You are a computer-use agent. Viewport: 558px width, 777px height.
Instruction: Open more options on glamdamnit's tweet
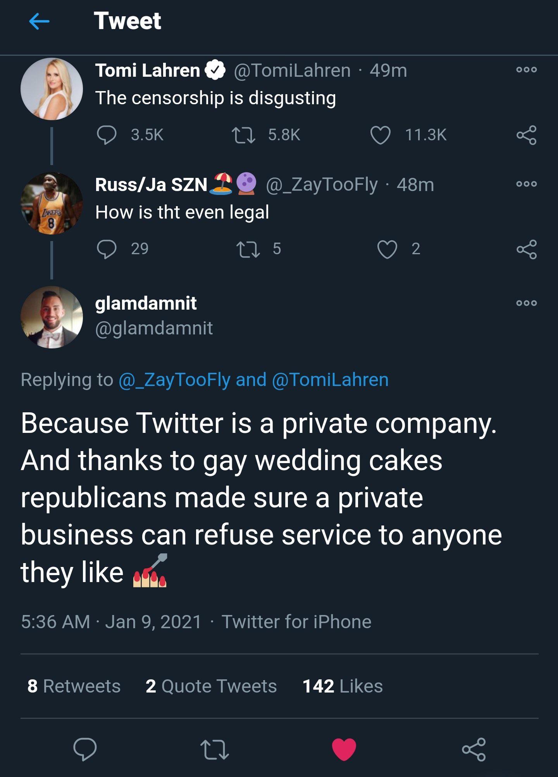[526, 303]
